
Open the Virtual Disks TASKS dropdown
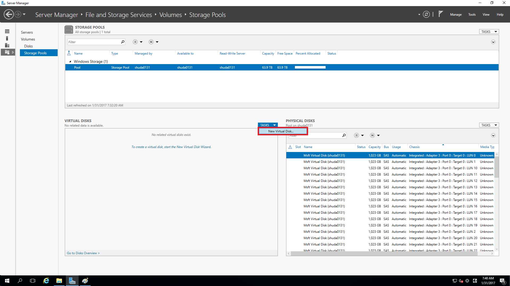tap(268, 125)
